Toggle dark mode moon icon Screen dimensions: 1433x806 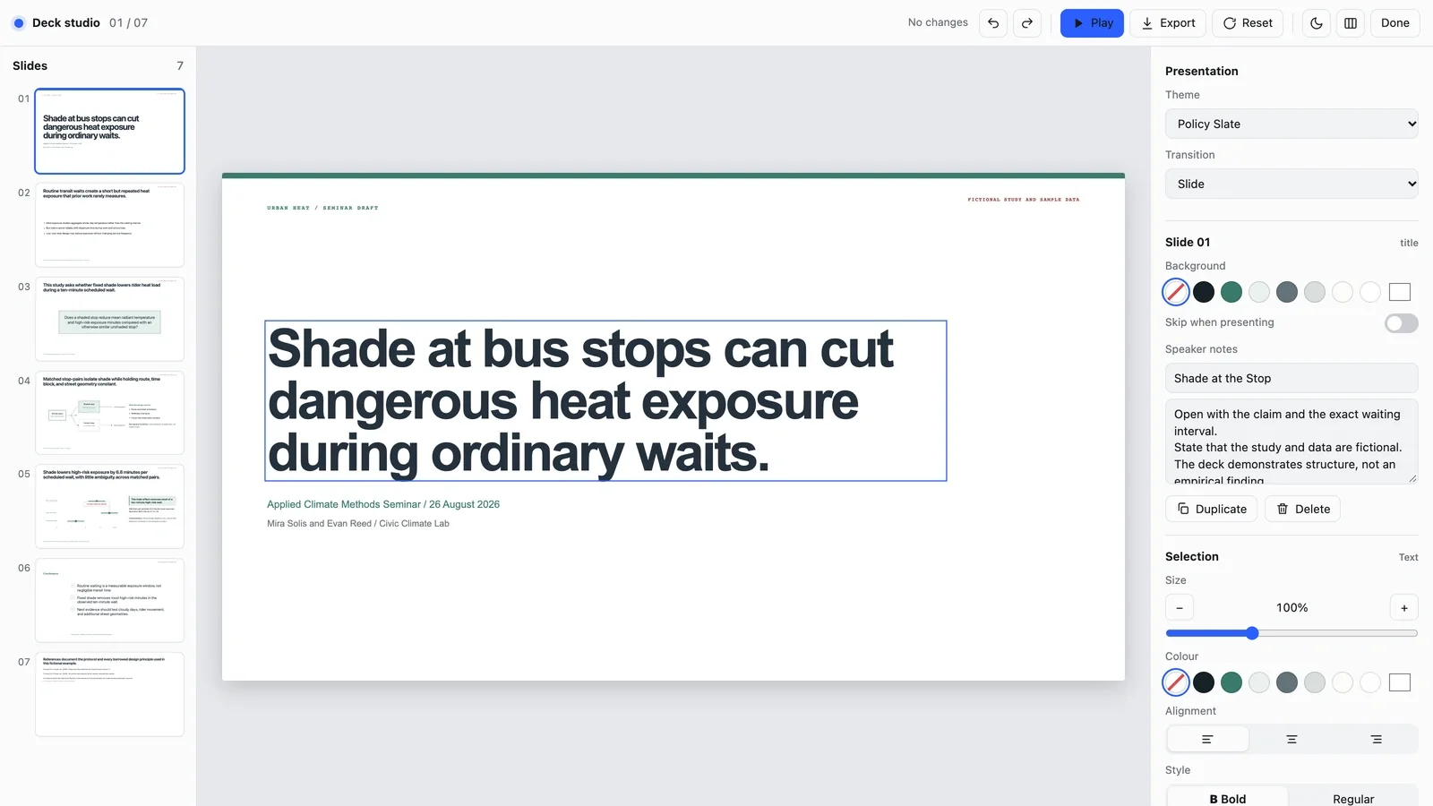[1317, 23]
